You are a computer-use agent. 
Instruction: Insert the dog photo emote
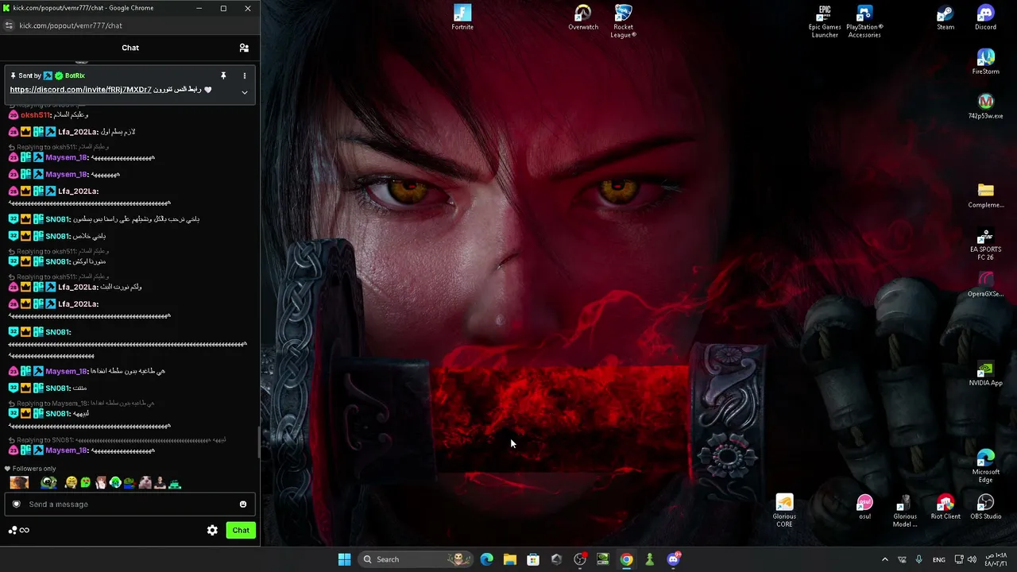(x=19, y=483)
